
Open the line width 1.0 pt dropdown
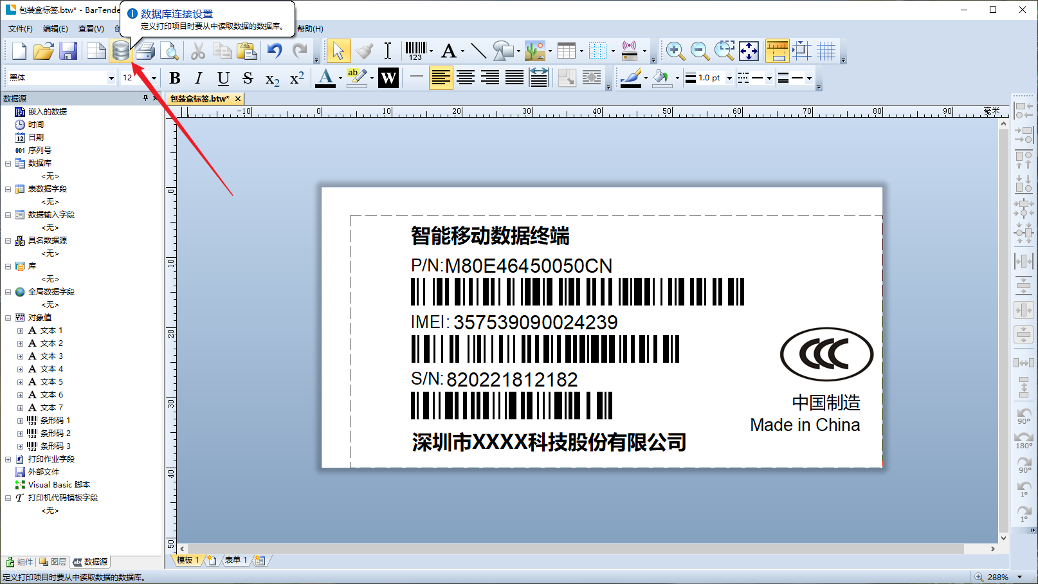729,78
